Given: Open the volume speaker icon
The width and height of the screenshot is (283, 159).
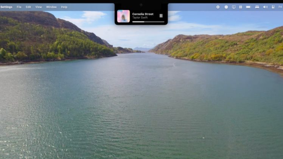Looking at the screenshot, I should pyautogui.click(x=265, y=7).
